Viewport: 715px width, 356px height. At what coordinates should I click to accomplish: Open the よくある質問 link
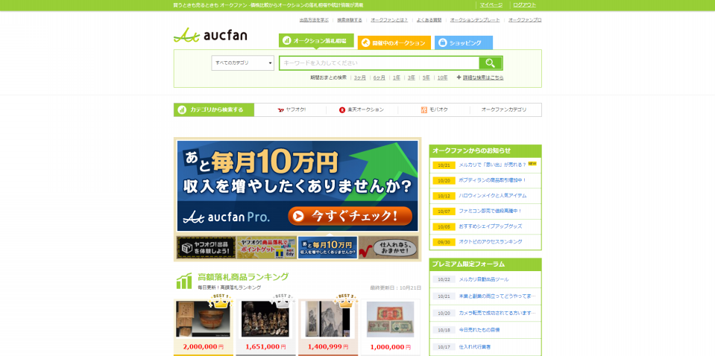pos(429,20)
